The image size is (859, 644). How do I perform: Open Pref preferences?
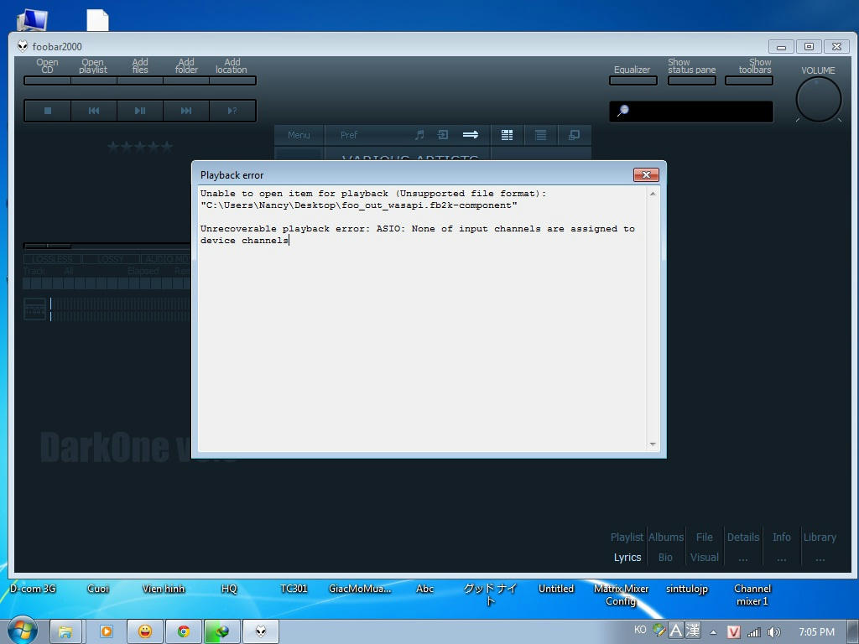coord(349,135)
